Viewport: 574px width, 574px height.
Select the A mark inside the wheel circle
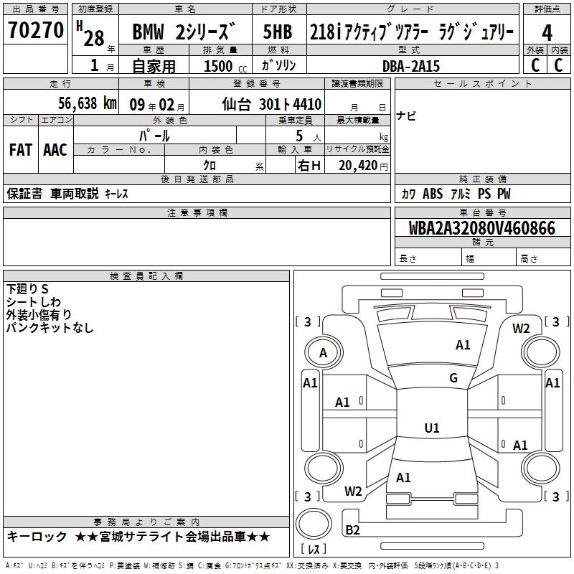coord(323,353)
